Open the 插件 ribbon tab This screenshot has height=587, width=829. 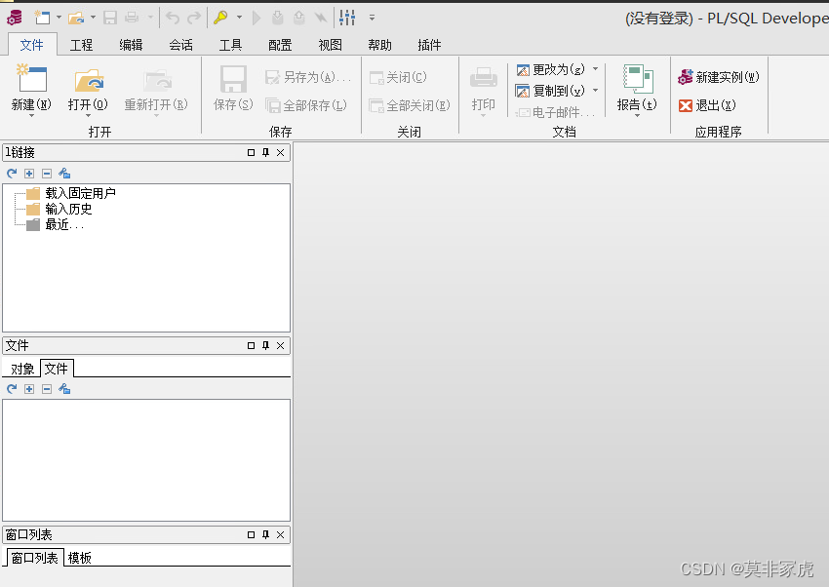(x=429, y=45)
